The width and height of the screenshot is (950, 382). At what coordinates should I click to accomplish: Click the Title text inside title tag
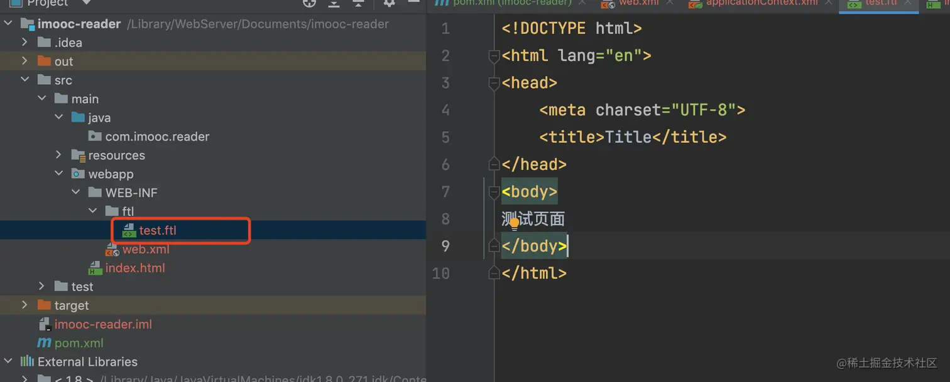pos(628,137)
